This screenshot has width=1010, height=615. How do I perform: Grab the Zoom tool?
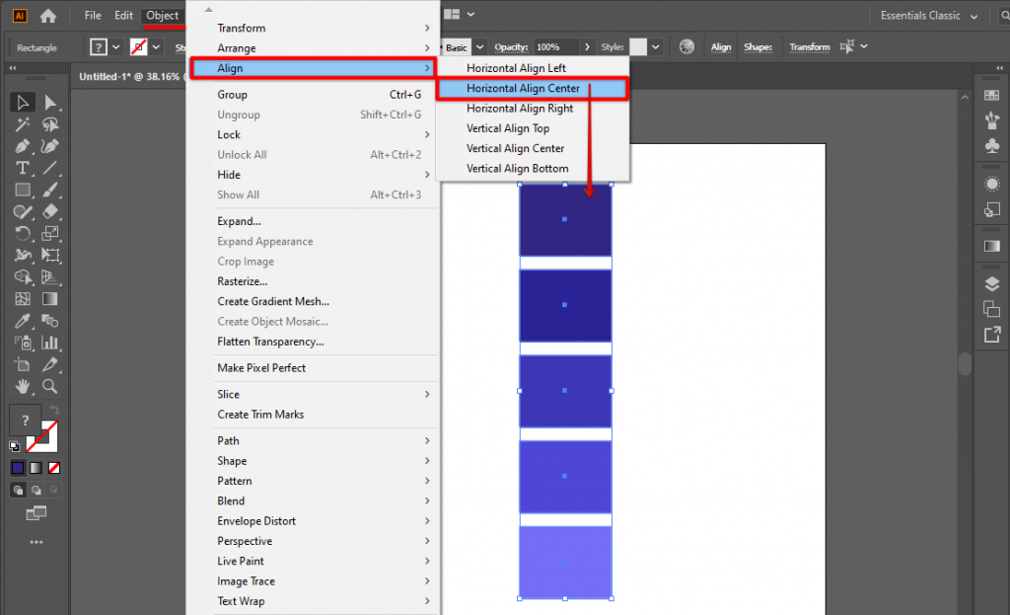(49, 387)
